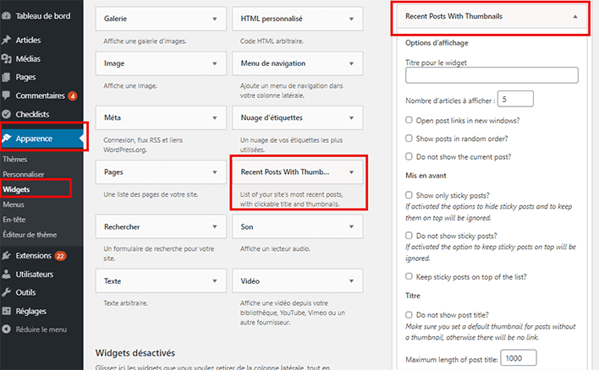Expand the Galerie widget
The height and width of the screenshot is (370, 599).
(215, 19)
